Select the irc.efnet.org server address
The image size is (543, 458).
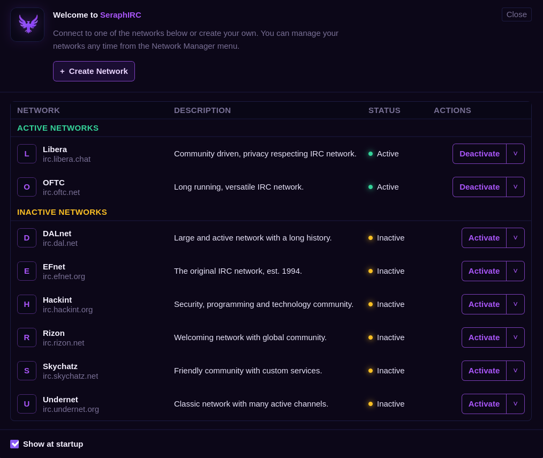(64, 277)
